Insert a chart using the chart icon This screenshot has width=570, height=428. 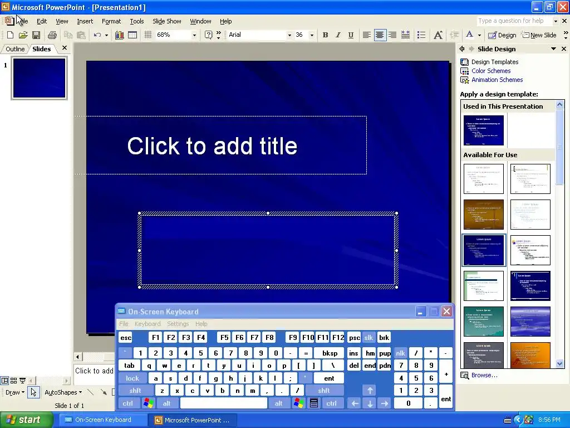(x=119, y=35)
